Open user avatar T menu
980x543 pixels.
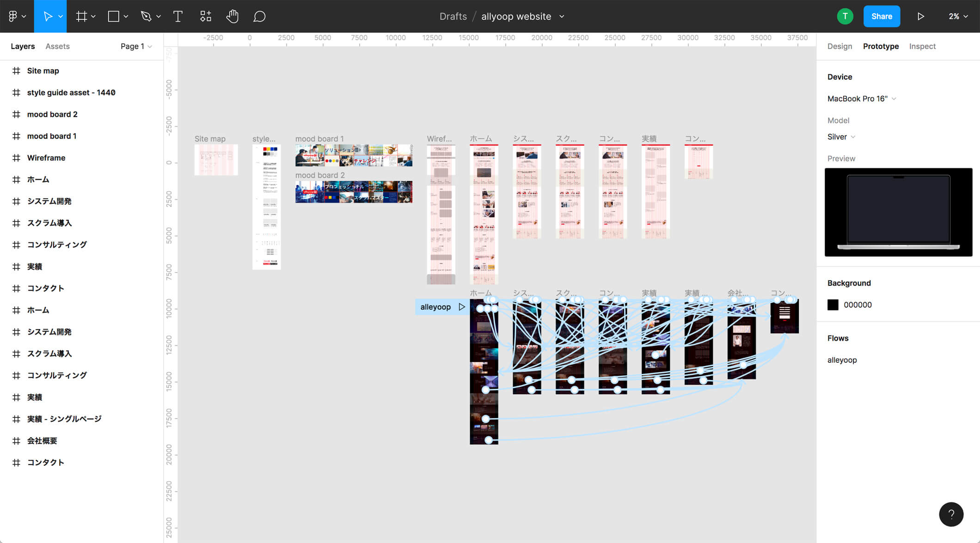845,16
